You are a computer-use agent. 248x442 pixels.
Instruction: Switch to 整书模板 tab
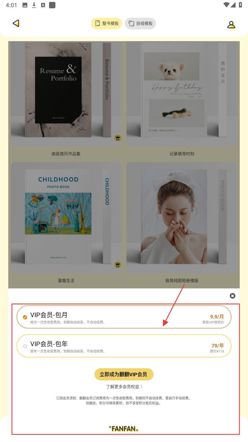click(106, 23)
